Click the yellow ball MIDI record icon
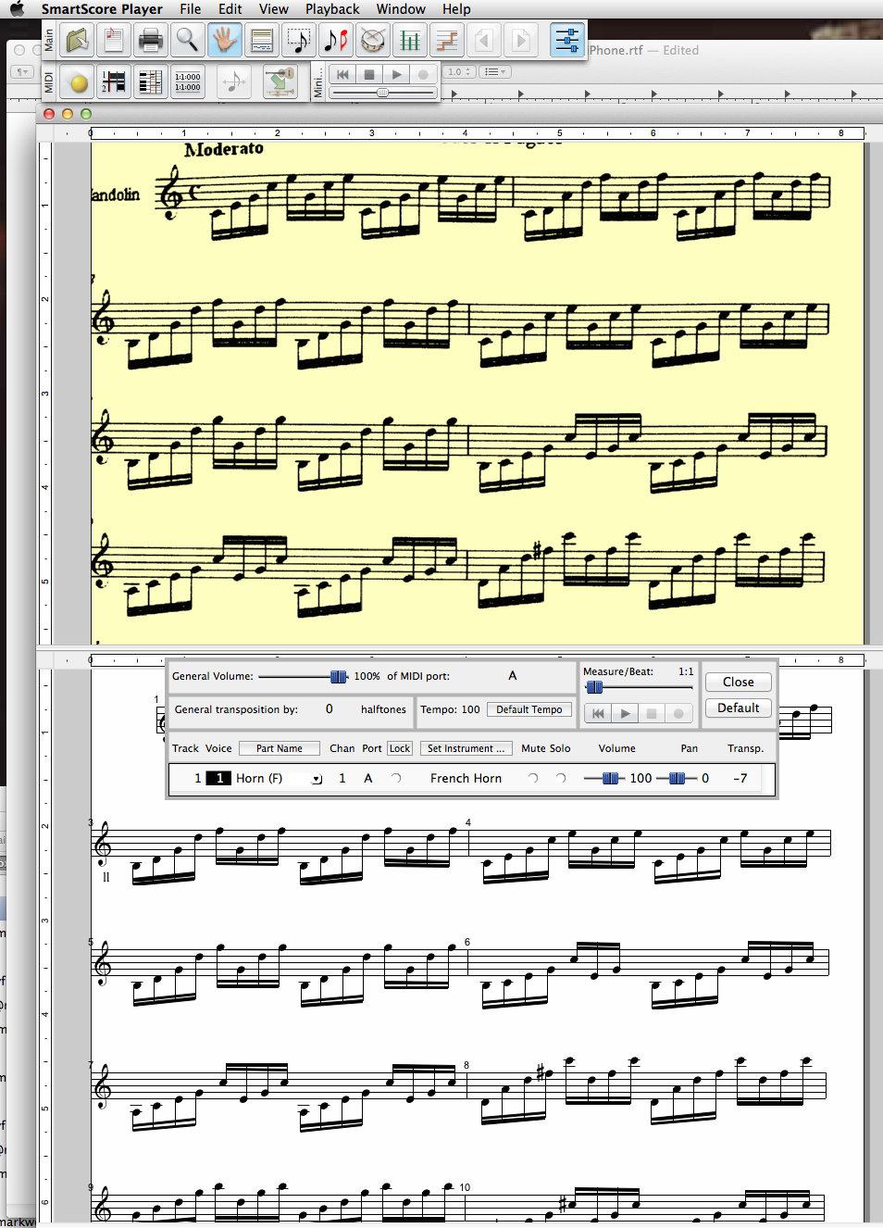 [79, 83]
